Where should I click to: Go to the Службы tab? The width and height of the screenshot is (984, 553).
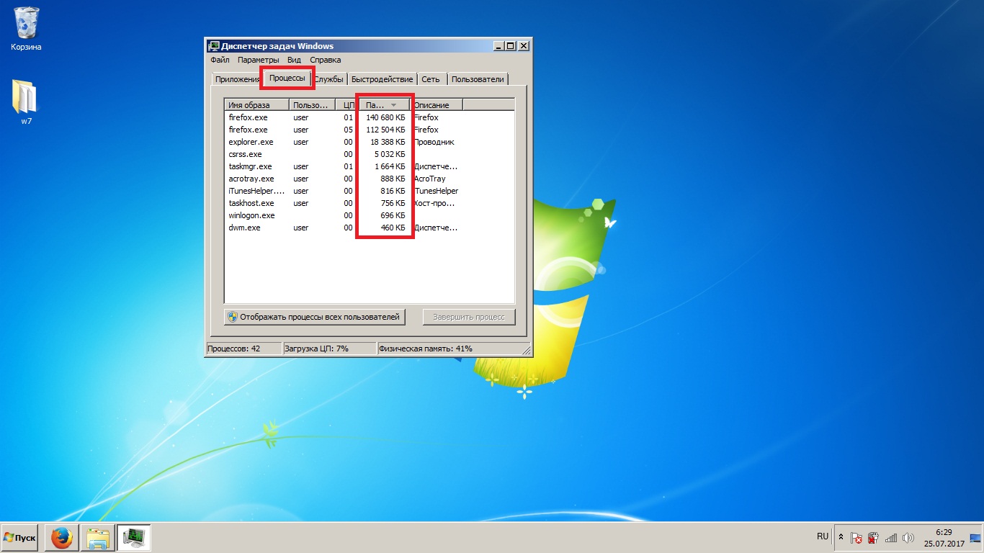pos(328,79)
